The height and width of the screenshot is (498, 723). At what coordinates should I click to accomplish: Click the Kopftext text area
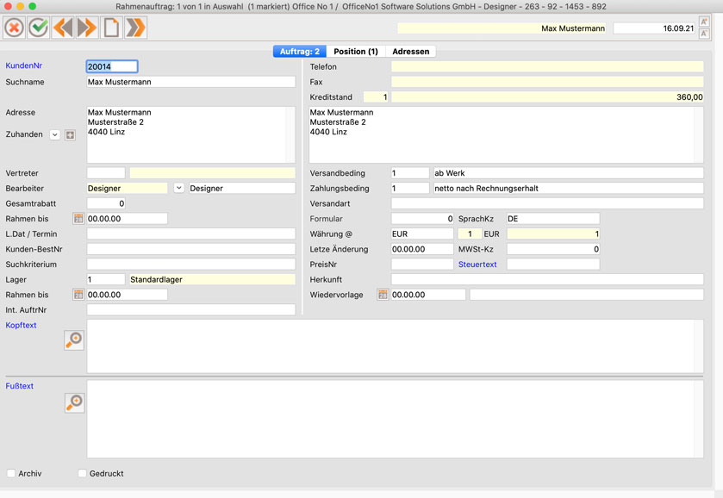click(396, 346)
